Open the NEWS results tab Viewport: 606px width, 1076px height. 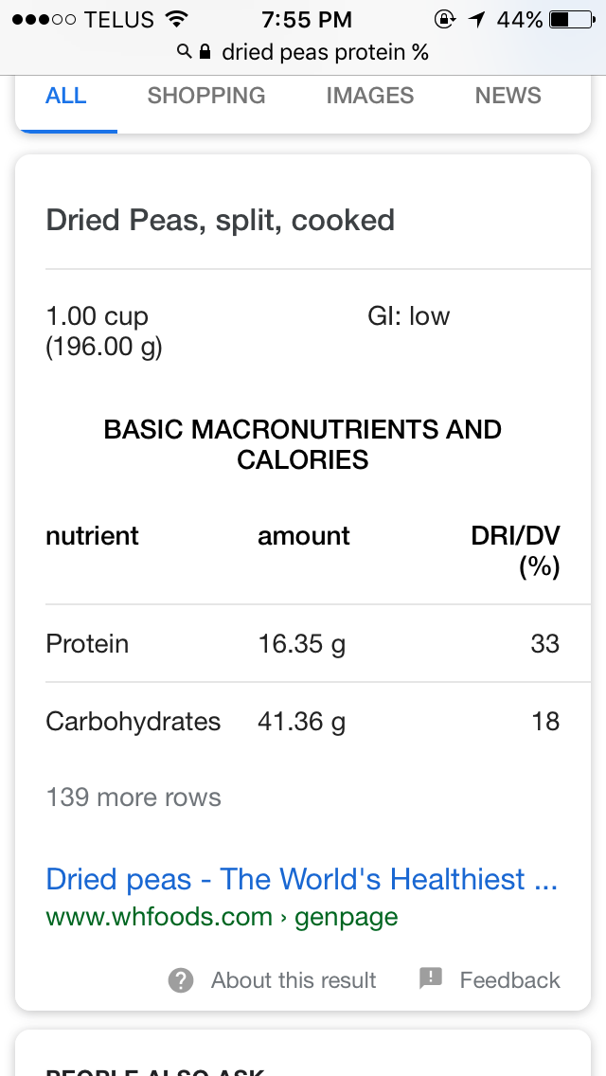pyautogui.click(x=508, y=96)
